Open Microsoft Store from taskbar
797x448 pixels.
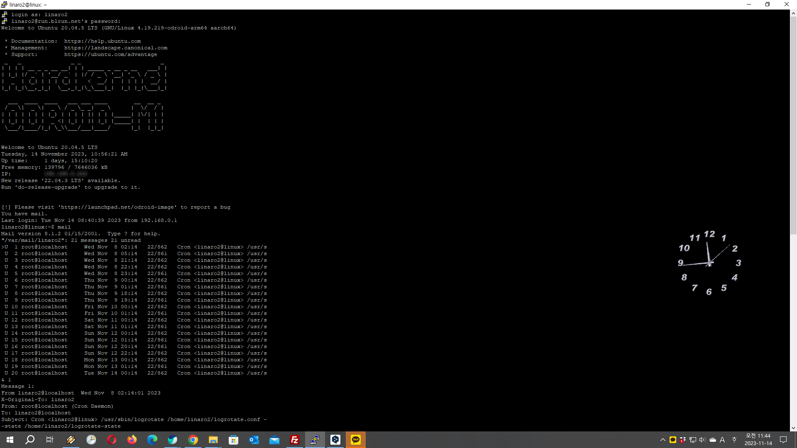pos(233,440)
